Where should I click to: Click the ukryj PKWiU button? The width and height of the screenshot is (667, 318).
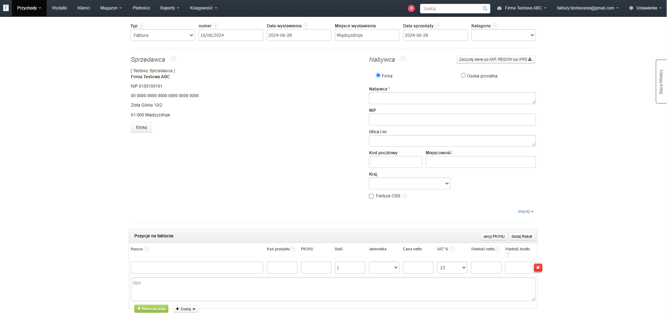[x=494, y=236]
